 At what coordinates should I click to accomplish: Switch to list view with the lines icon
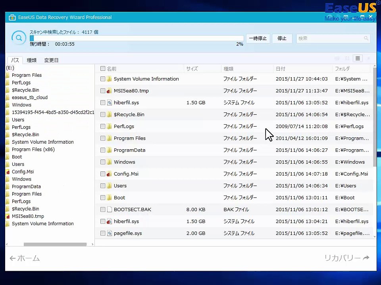(358, 58)
